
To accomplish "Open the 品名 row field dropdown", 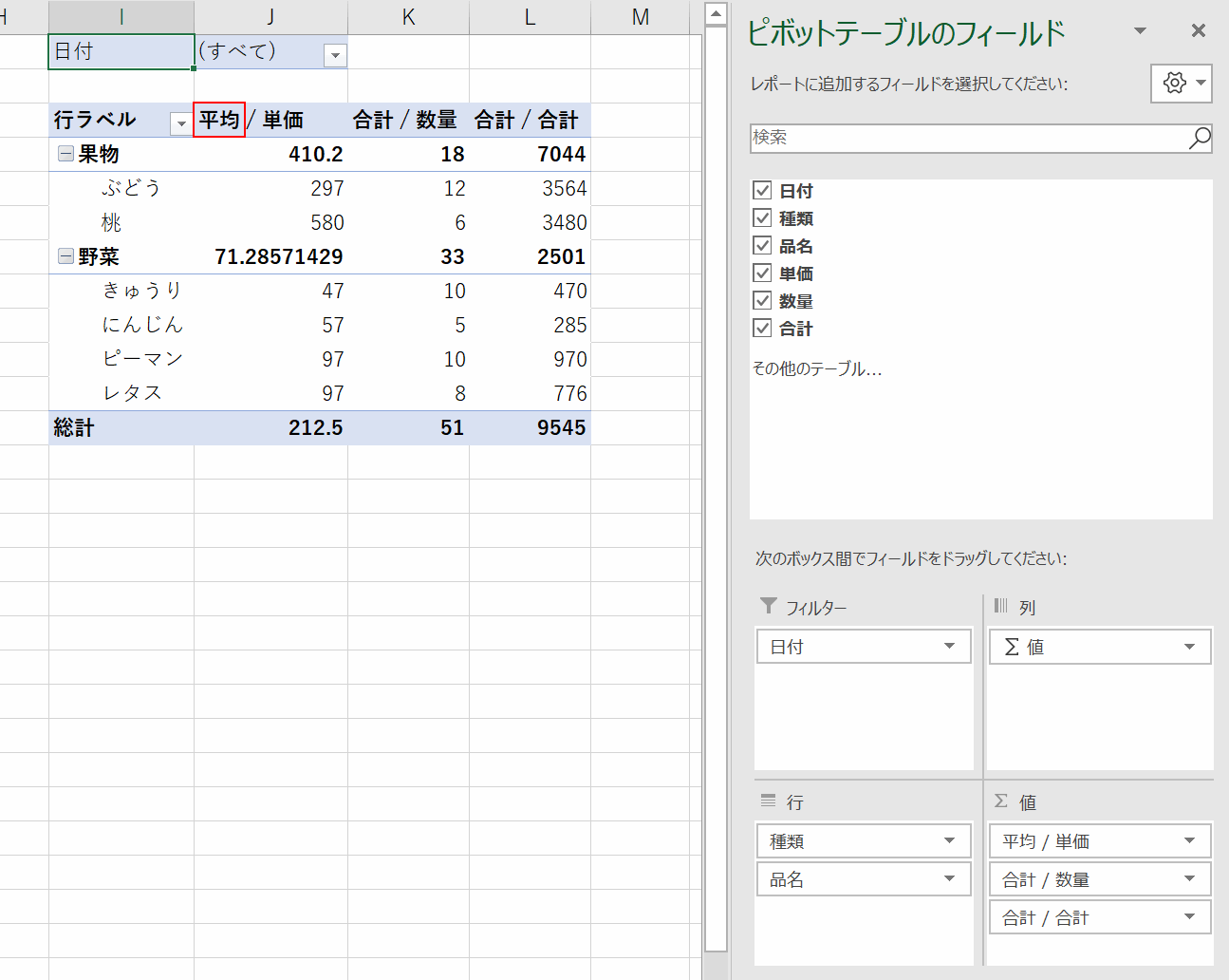I will (949, 879).
